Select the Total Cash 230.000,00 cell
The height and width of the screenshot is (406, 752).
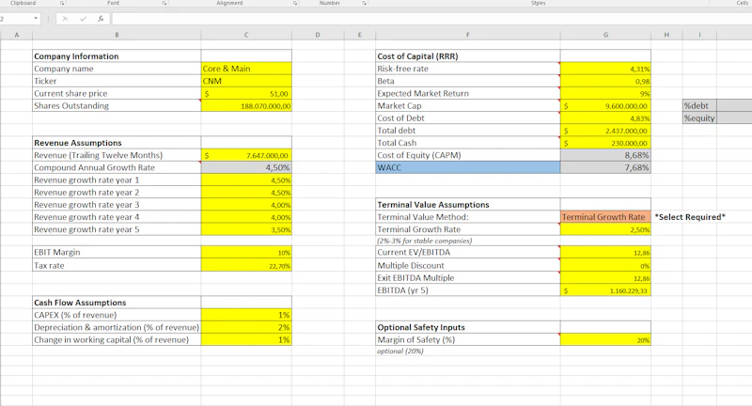[x=605, y=143]
